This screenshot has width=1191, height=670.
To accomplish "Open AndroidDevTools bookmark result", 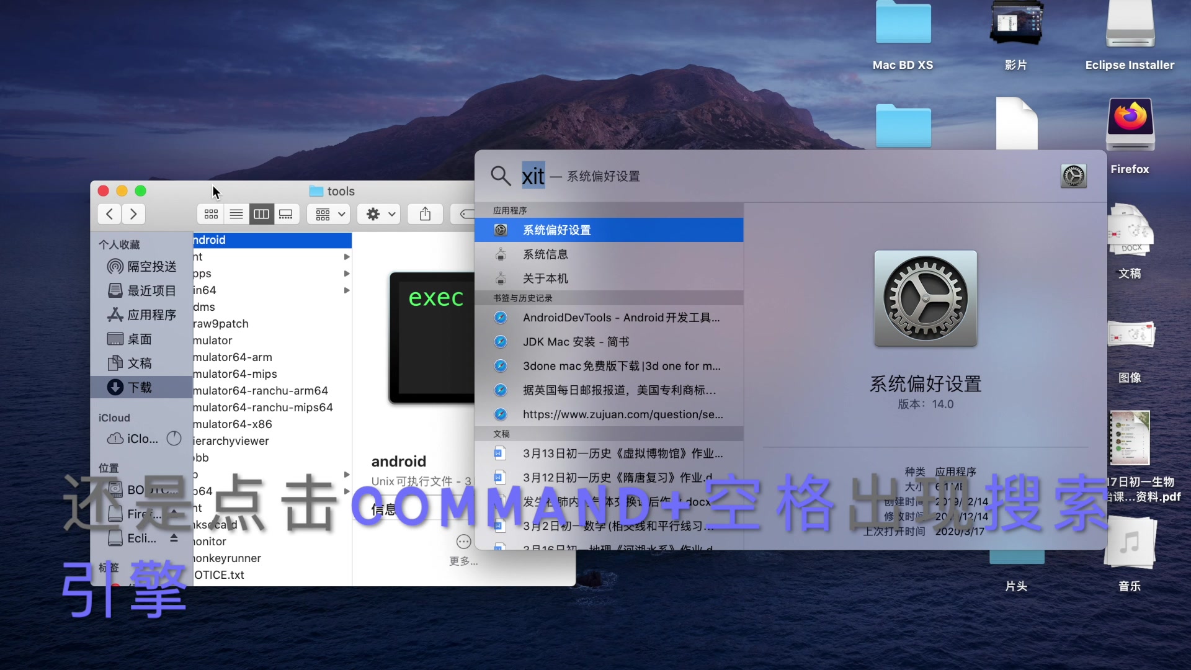I will 620,318.
